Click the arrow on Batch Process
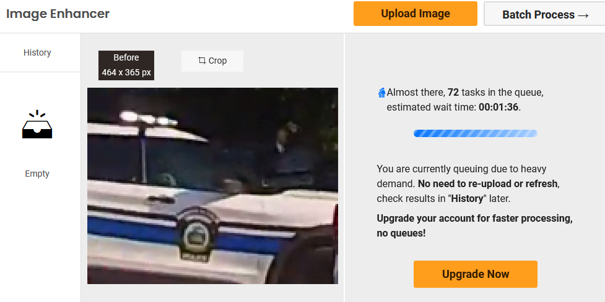Viewport: 605px width, 302px height. 583,15
